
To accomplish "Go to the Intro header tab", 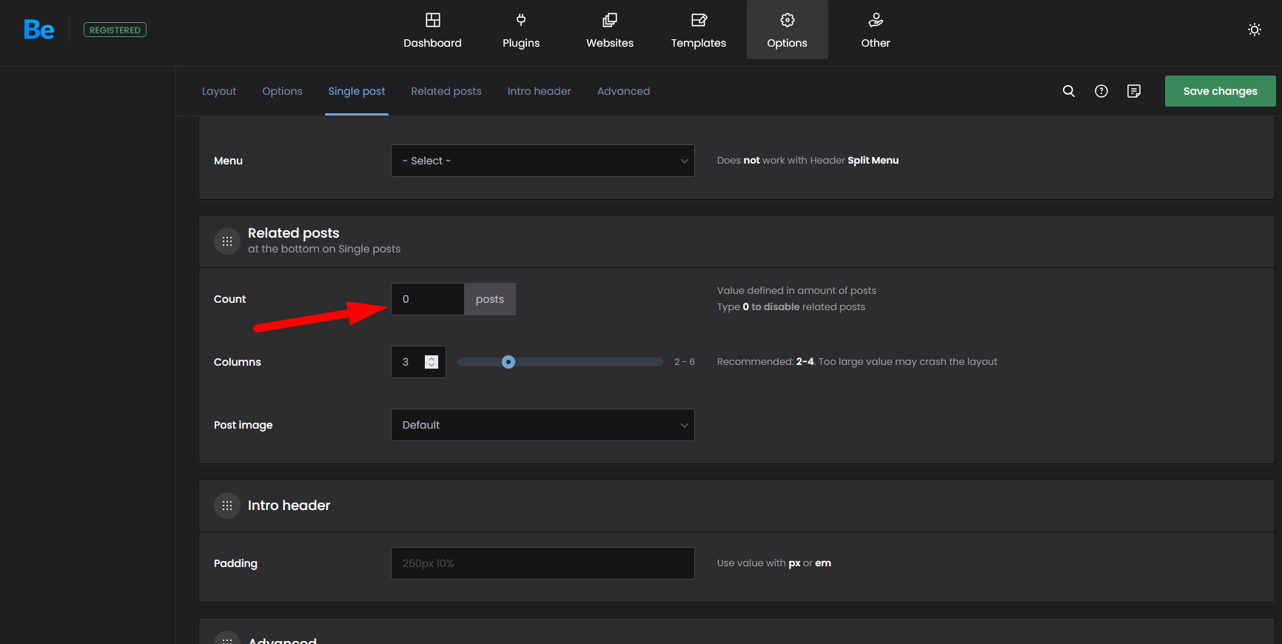I will (x=540, y=91).
